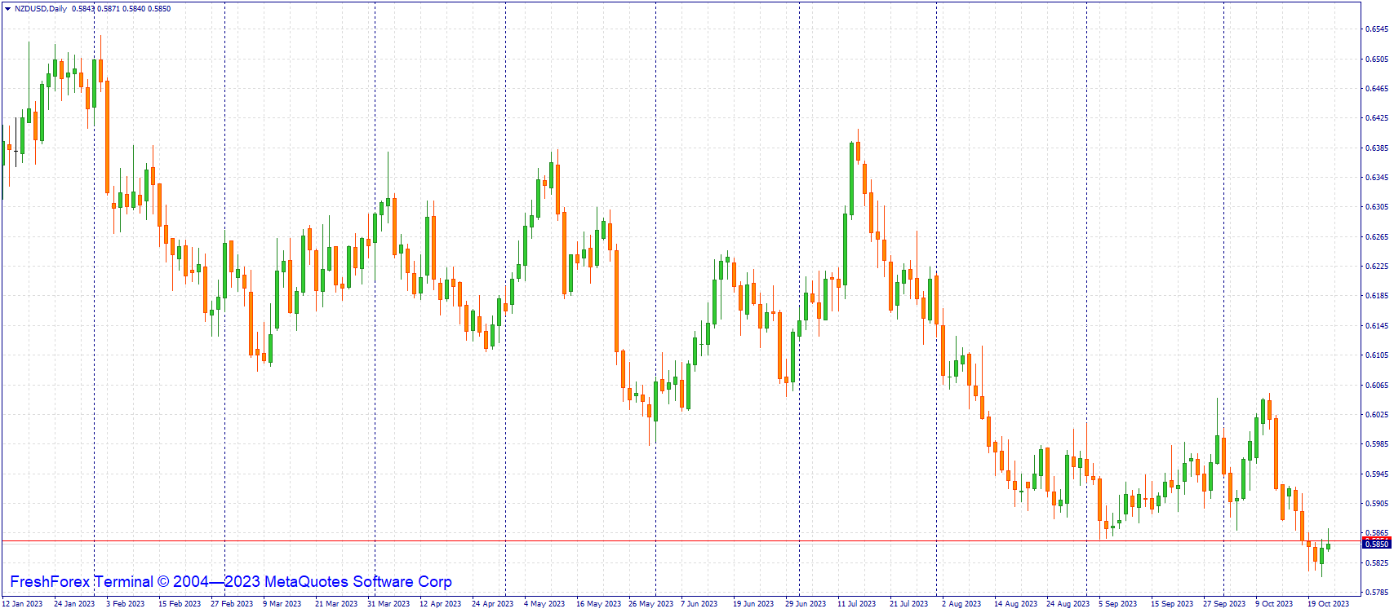This screenshot has width=1394, height=613.
Task: Click the 0.6105 price axis label
Action: point(1378,355)
